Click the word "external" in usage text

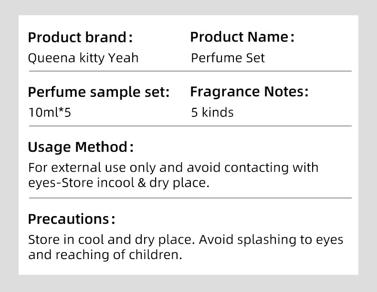[x=74, y=168]
